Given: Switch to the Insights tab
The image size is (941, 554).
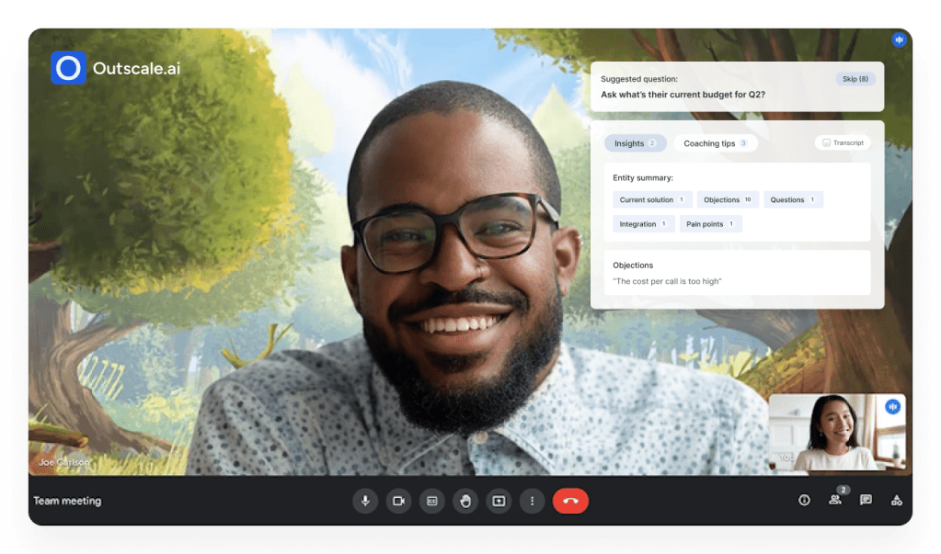Looking at the screenshot, I should click(635, 143).
